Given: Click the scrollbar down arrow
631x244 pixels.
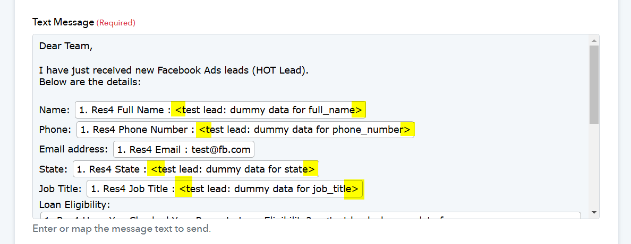Looking at the screenshot, I should [594, 212].
